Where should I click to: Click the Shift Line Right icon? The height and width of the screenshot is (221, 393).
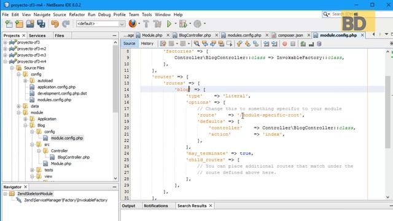coord(274,44)
